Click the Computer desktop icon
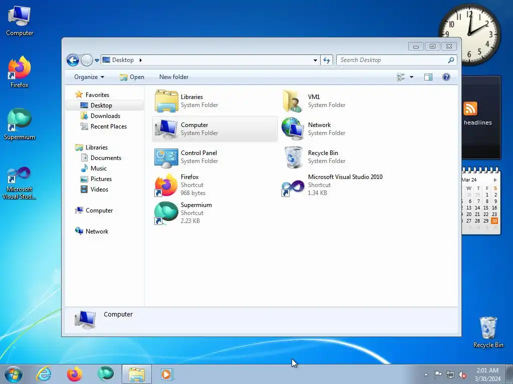Image resolution: width=513 pixels, height=384 pixels. (x=20, y=20)
